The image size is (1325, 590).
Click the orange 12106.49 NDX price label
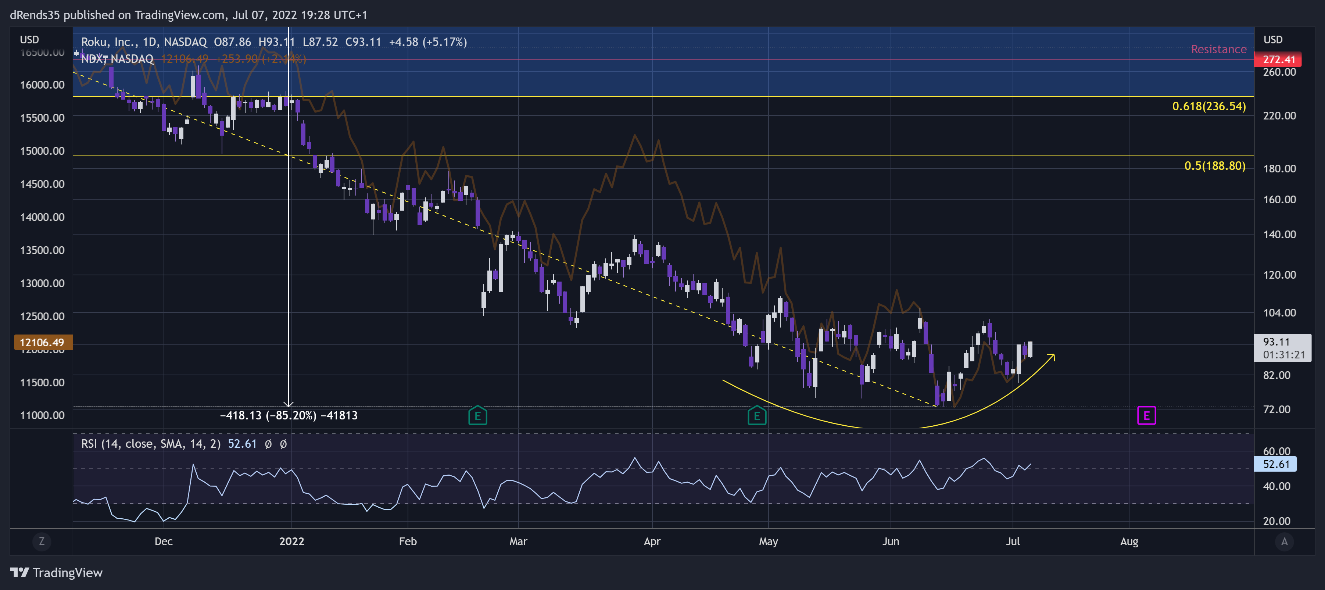[43, 343]
